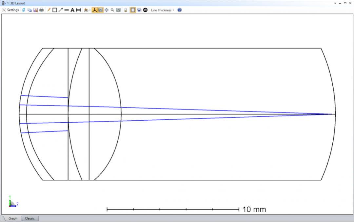Toggle the highlighted pan navigation tool
354x222 pixels.
pyautogui.click(x=101, y=10)
